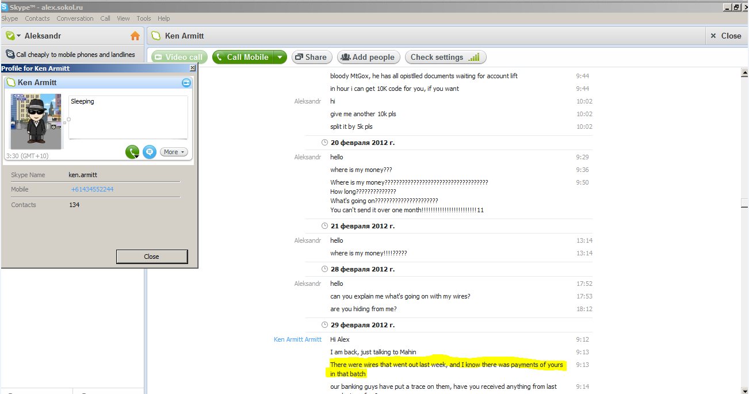This screenshot has height=394, width=749.
Task: Start a Video call with Ken Armitt
Action: click(179, 57)
